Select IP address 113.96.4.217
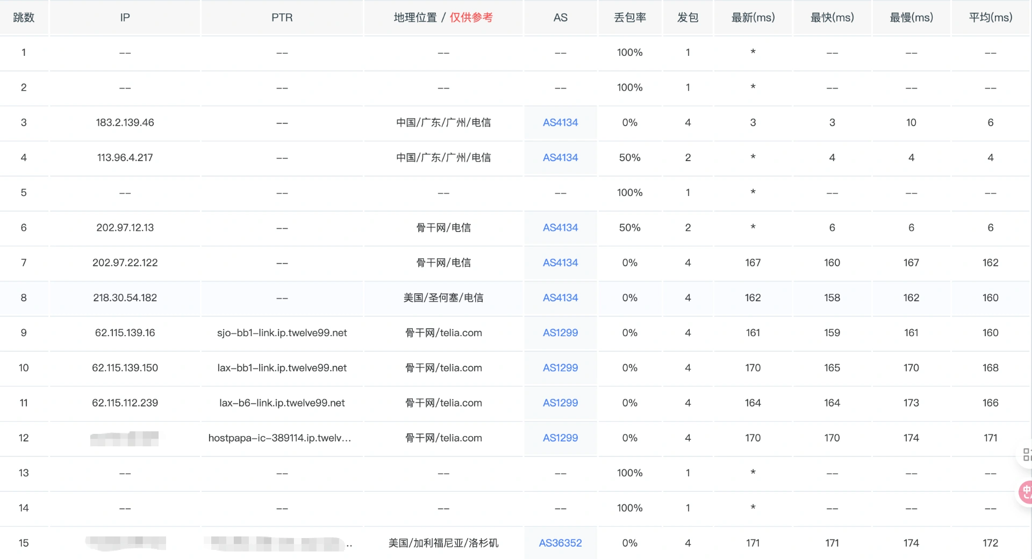This screenshot has height=559, width=1032. point(125,157)
